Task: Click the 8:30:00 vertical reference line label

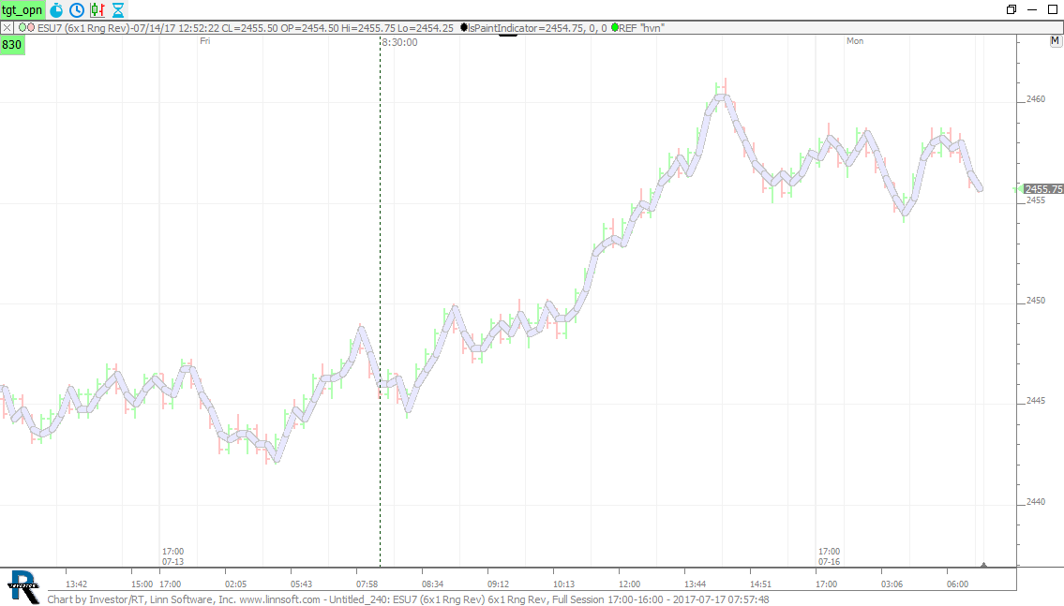Action: pos(399,42)
